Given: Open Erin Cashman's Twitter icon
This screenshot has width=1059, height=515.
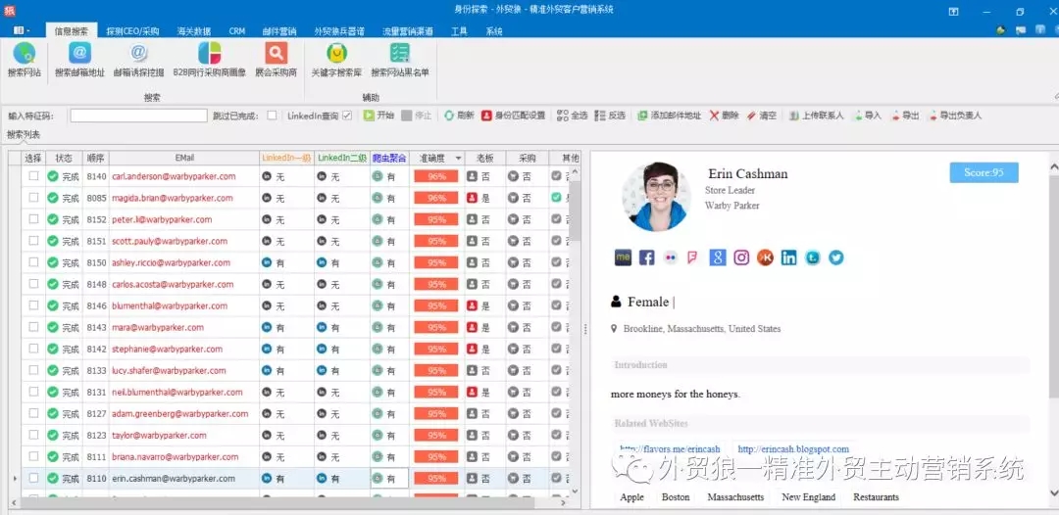Looking at the screenshot, I should click(x=836, y=257).
